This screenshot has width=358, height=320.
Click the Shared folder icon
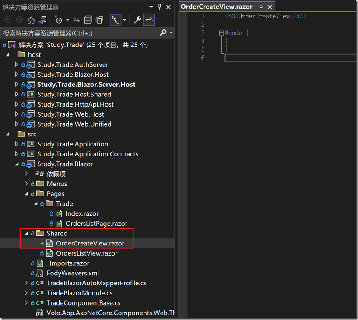tap(40, 233)
